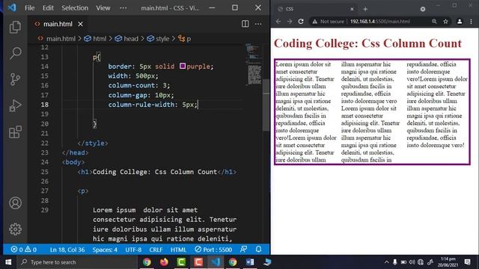Open the Selection menu
The image size is (479, 269).
[75, 8]
